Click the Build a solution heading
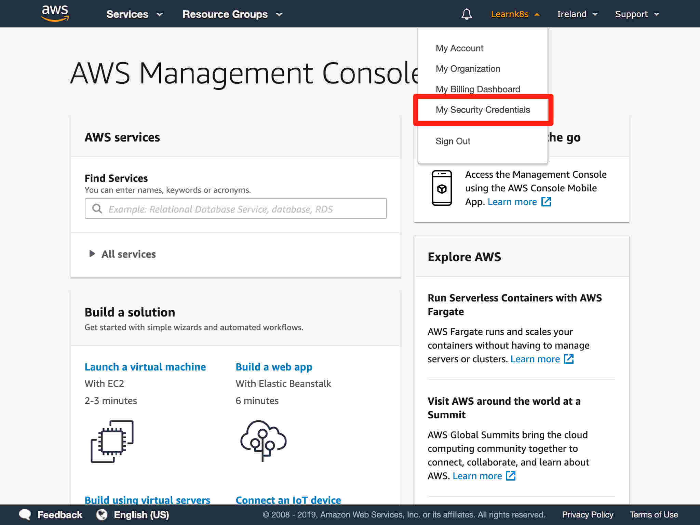 [130, 312]
